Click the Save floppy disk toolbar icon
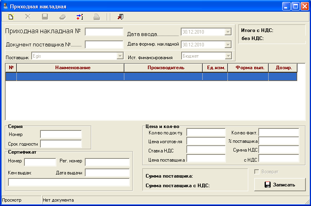 click(x=45, y=17)
